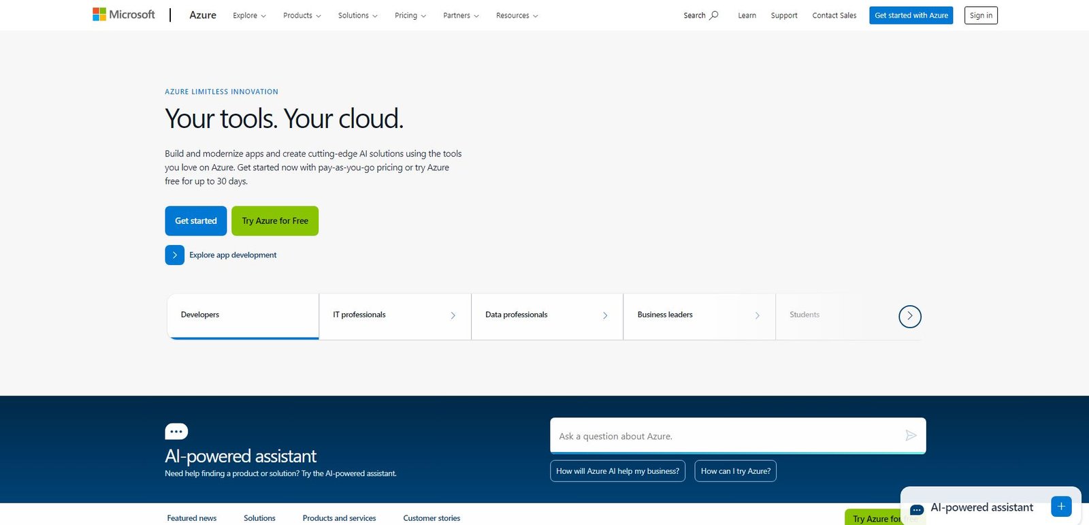Screen dimensions: 1089x525
Task: Click AZURE LIMITLESS INNOVATION eyebrow text
Action: coord(221,91)
